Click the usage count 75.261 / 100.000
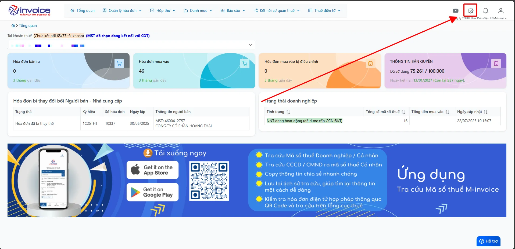515x249 pixels. point(427,71)
